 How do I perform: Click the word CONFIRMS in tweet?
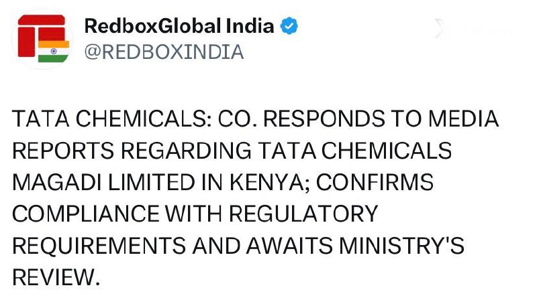click(x=375, y=182)
